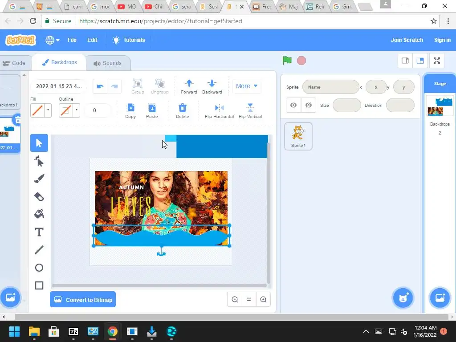Open the Outline color dropdown
The height and width of the screenshot is (342, 456).
point(77,110)
